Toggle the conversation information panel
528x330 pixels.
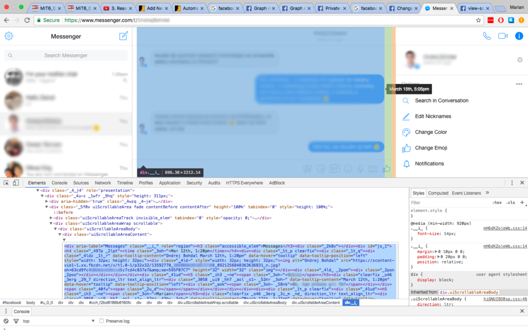point(519,36)
